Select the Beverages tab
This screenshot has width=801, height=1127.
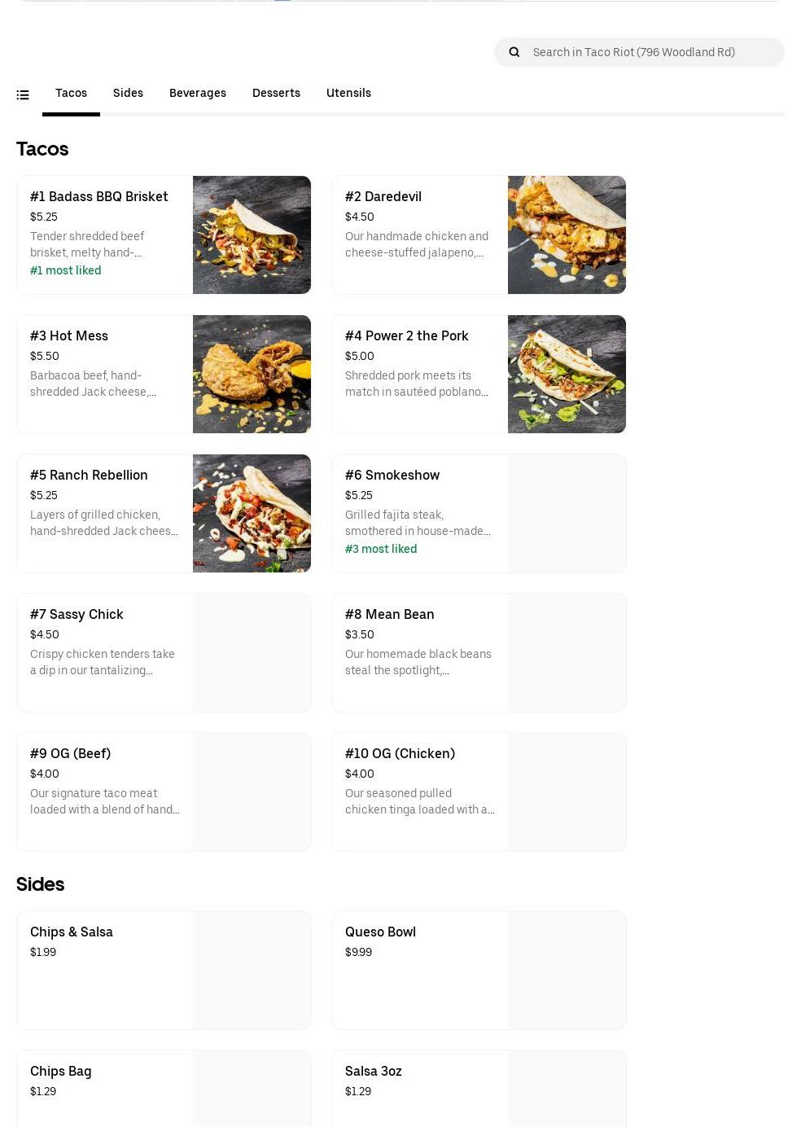click(198, 93)
